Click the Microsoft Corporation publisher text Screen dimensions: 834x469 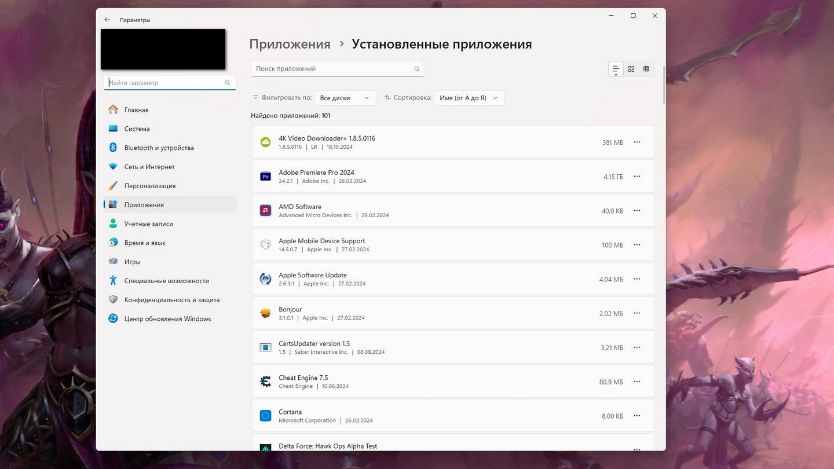[x=307, y=420]
